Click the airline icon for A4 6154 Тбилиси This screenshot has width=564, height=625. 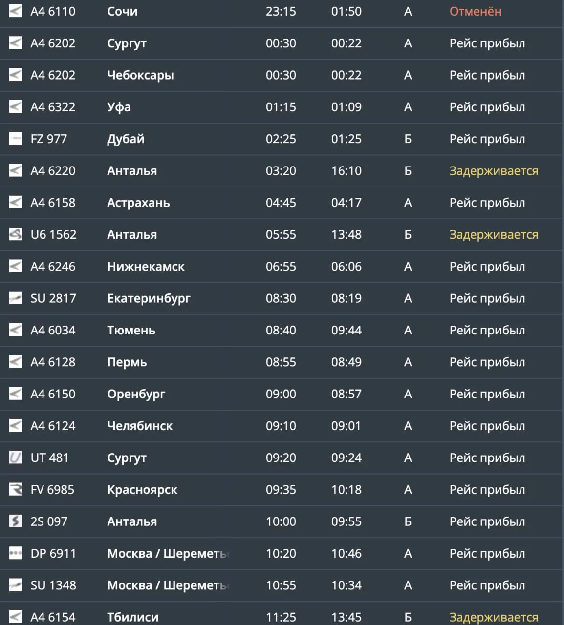(x=16, y=617)
